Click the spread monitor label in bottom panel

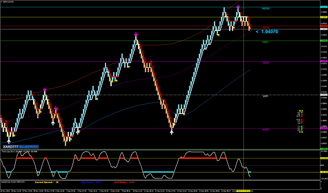coord(13,182)
